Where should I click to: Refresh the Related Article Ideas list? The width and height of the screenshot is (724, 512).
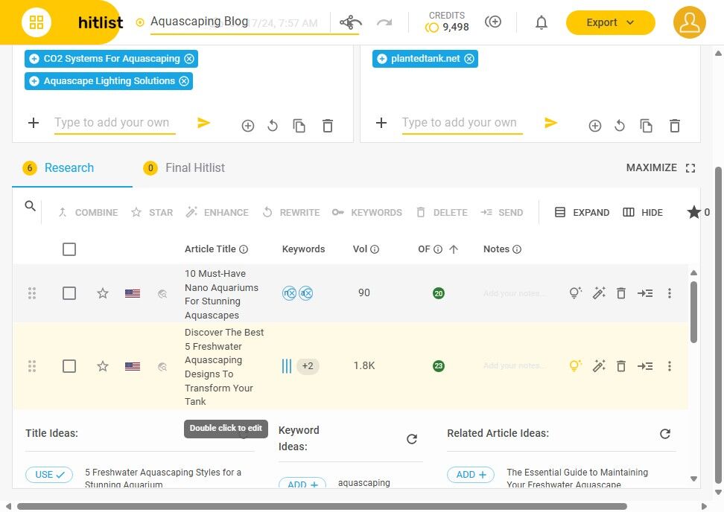click(x=664, y=434)
